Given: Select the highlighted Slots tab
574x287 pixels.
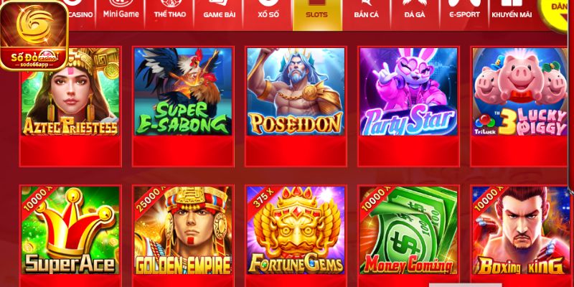Looking at the screenshot, I should pos(317,14).
